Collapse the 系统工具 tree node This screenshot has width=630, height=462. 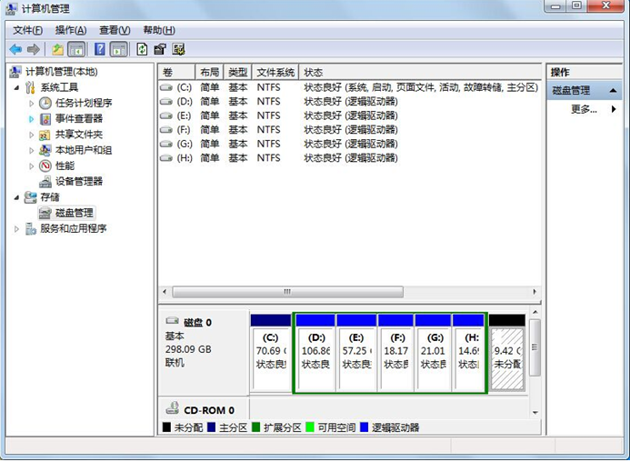(16, 87)
